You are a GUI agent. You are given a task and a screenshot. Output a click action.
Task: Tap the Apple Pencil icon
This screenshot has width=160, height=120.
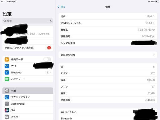[7, 104]
